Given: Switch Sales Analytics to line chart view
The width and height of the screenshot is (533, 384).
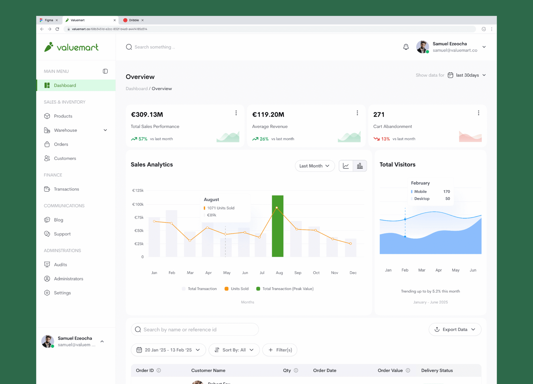Looking at the screenshot, I should click(x=346, y=166).
